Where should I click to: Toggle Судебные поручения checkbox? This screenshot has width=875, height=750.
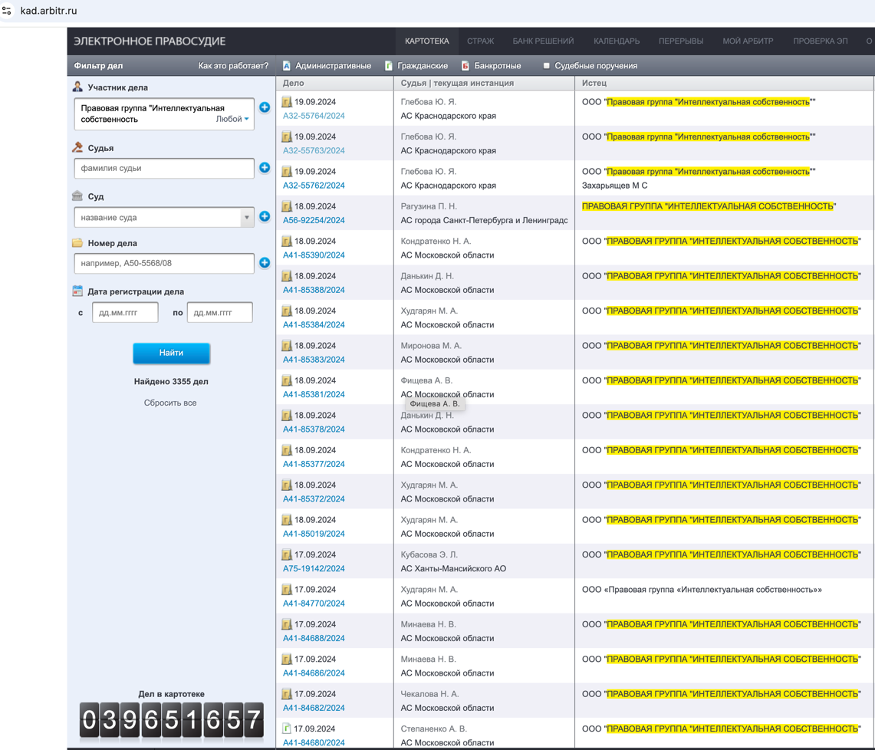546,66
